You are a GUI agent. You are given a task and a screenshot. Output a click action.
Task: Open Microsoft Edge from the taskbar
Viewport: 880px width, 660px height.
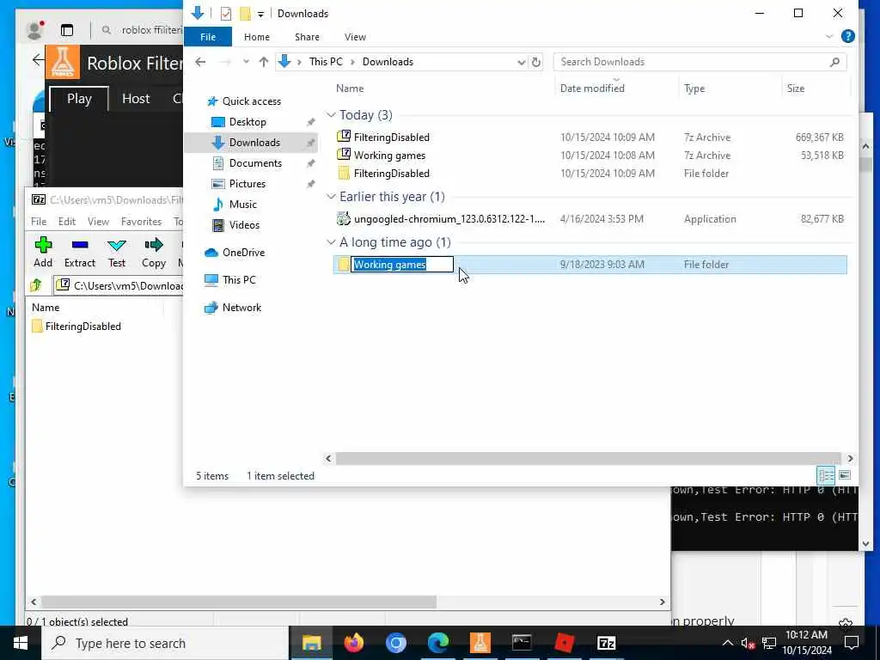pos(437,643)
